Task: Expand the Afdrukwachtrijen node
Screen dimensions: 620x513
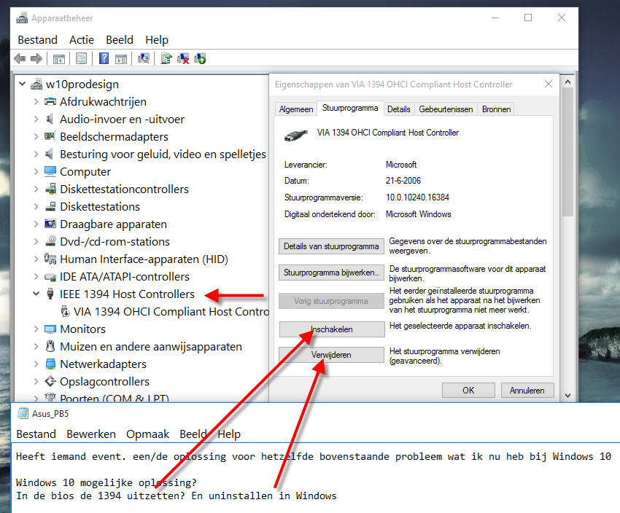Action: (36, 101)
